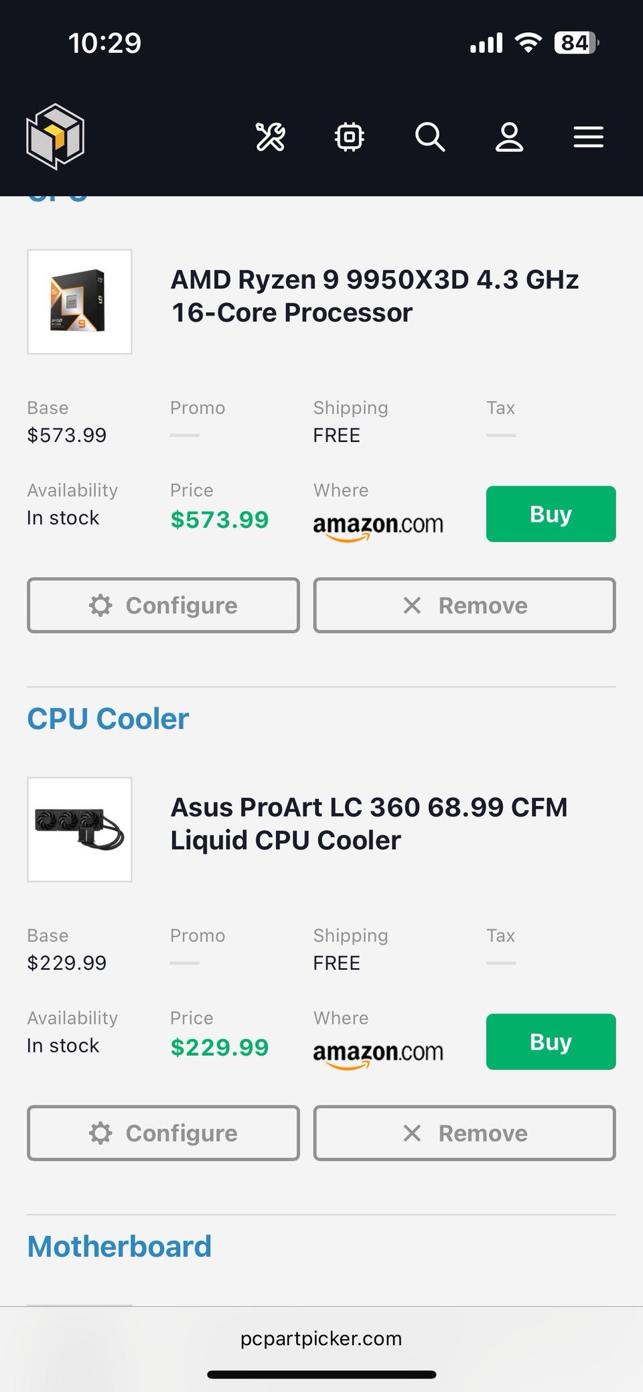This screenshot has height=1392, width=643.
Task: Select the Motherboard category heading
Action: point(119,1247)
